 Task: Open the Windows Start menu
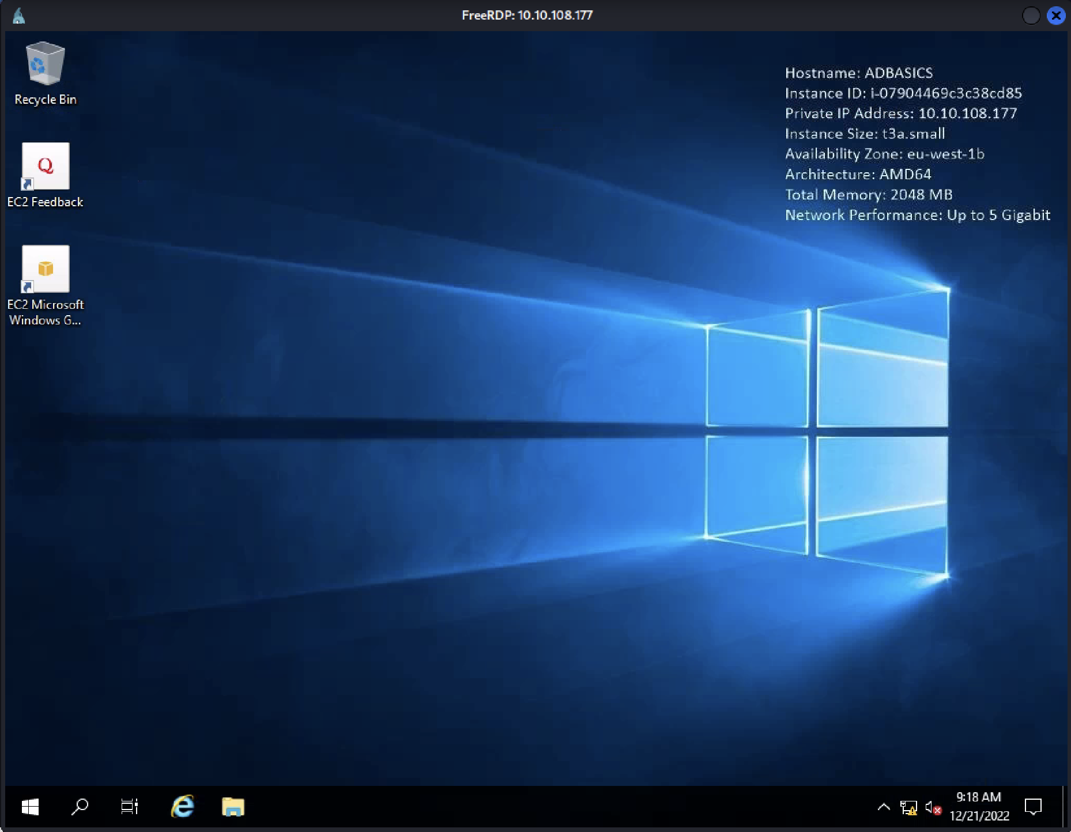pyautogui.click(x=30, y=807)
